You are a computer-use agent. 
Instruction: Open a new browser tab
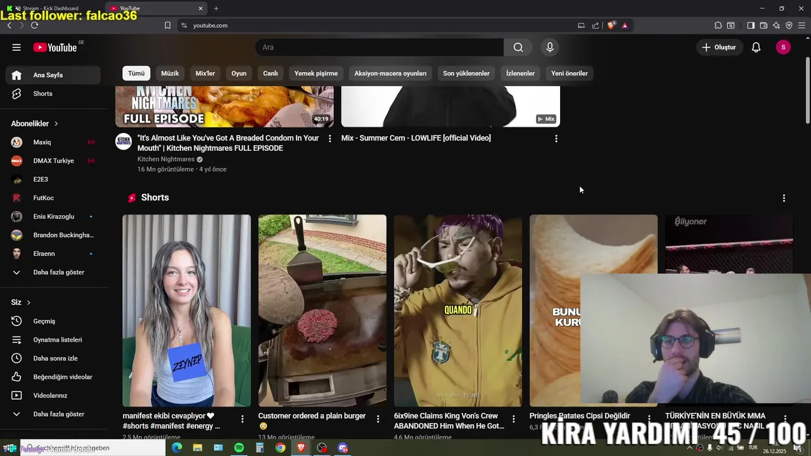point(216,8)
